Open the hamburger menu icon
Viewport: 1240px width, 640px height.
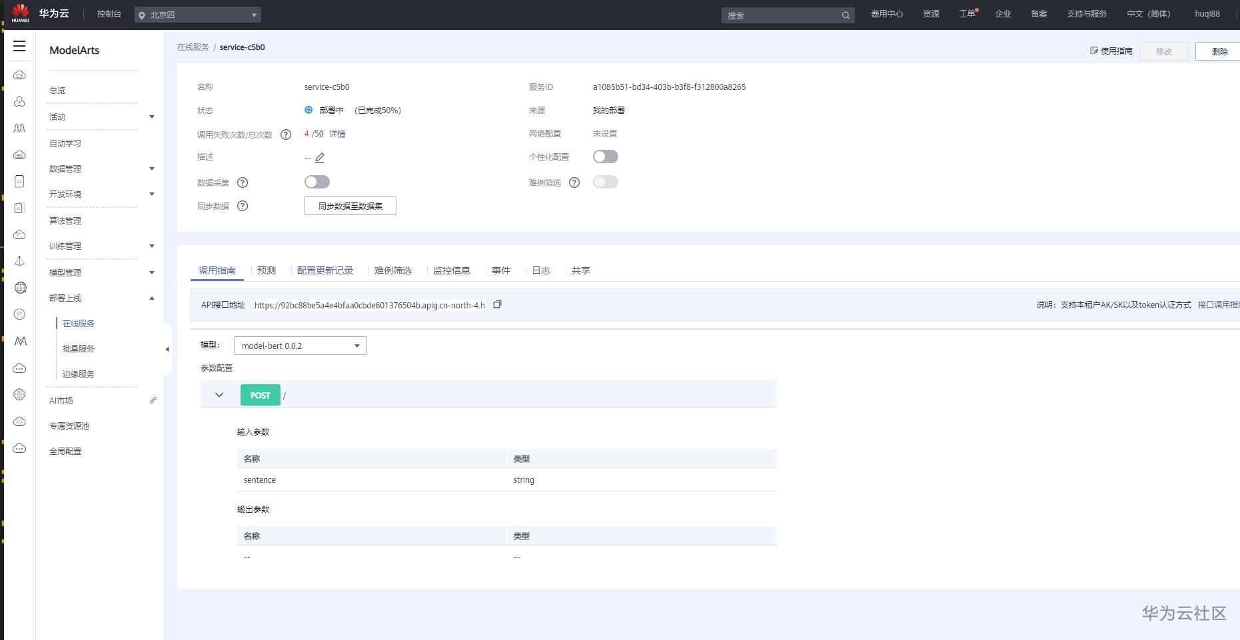pyautogui.click(x=19, y=46)
